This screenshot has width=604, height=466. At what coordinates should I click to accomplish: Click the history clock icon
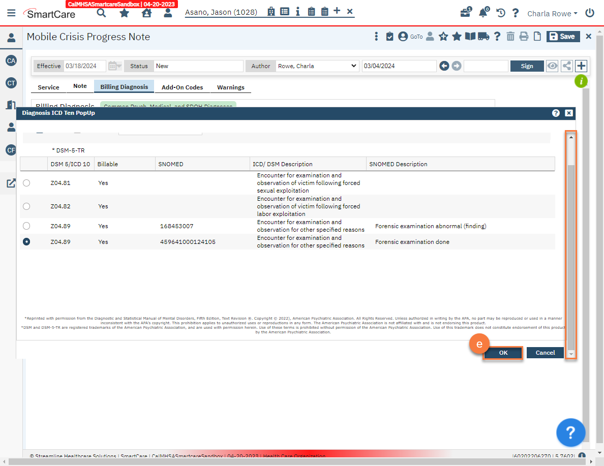(x=501, y=13)
